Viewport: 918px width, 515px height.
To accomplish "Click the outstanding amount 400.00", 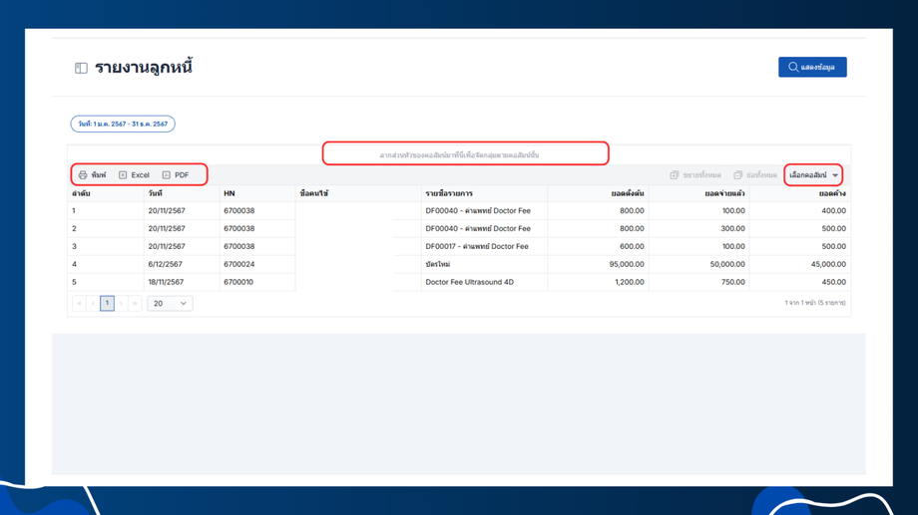I will pyautogui.click(x=799, y=211).
